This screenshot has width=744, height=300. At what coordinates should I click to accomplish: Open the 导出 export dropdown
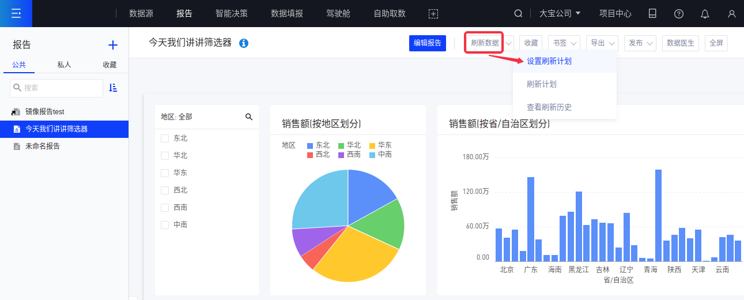(602, 43)
